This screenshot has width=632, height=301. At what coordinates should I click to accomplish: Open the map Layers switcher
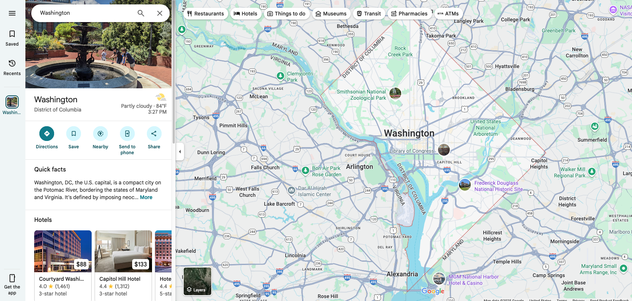coord(198,281)
